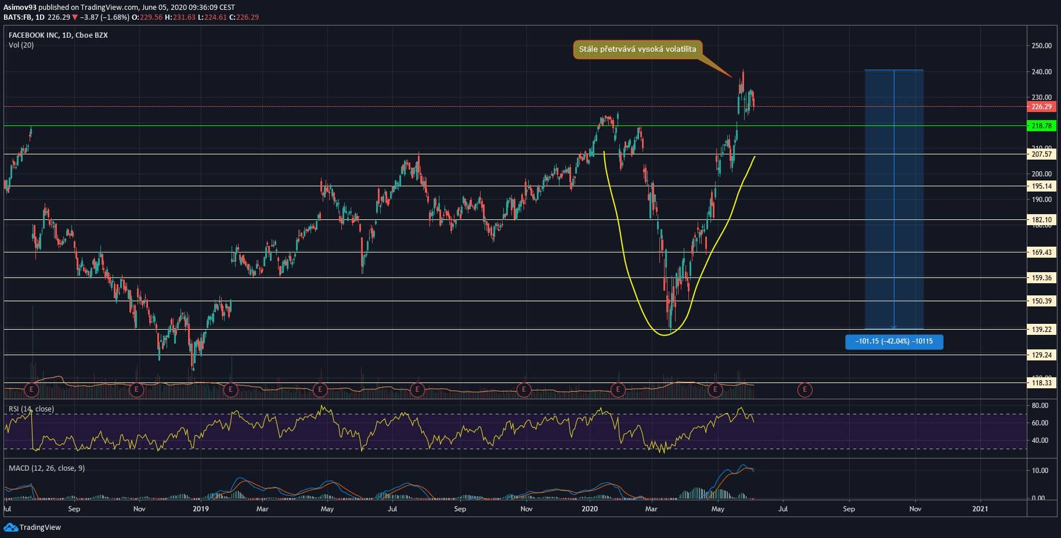Click the current price label 226.29
Image resolution: width=1061 pixels, height=538 pixels.
point(1041,107)
